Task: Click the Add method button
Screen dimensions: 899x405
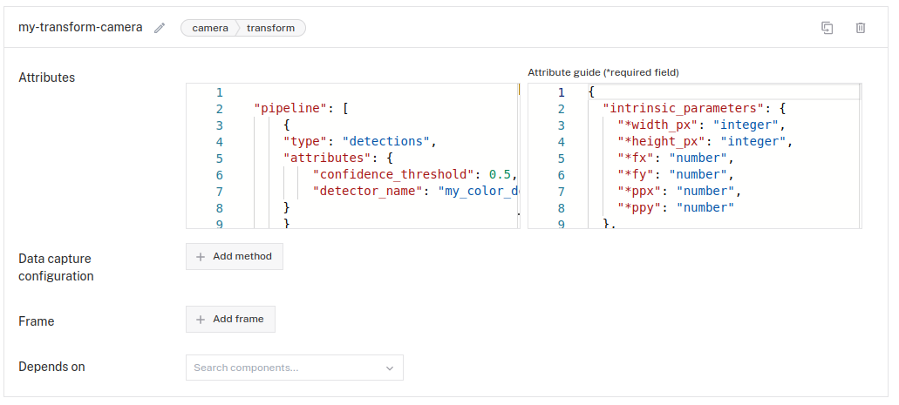Action: click(235, 257)
